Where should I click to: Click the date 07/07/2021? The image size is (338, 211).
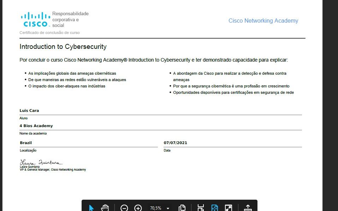[x=176, y=143]
